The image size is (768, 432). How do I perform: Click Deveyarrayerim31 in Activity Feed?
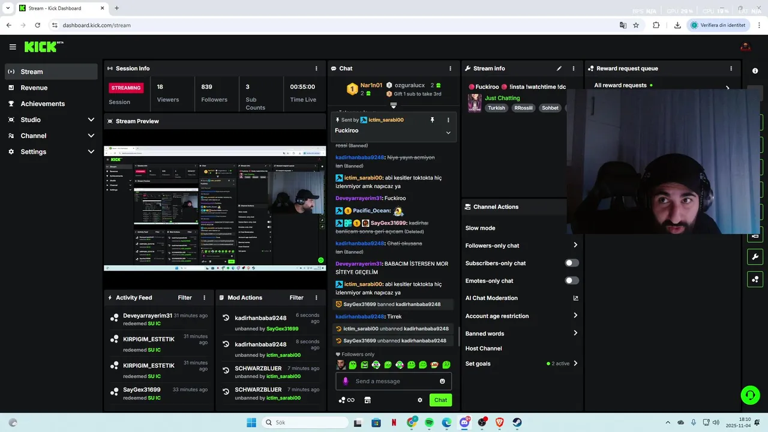point(148,316)
